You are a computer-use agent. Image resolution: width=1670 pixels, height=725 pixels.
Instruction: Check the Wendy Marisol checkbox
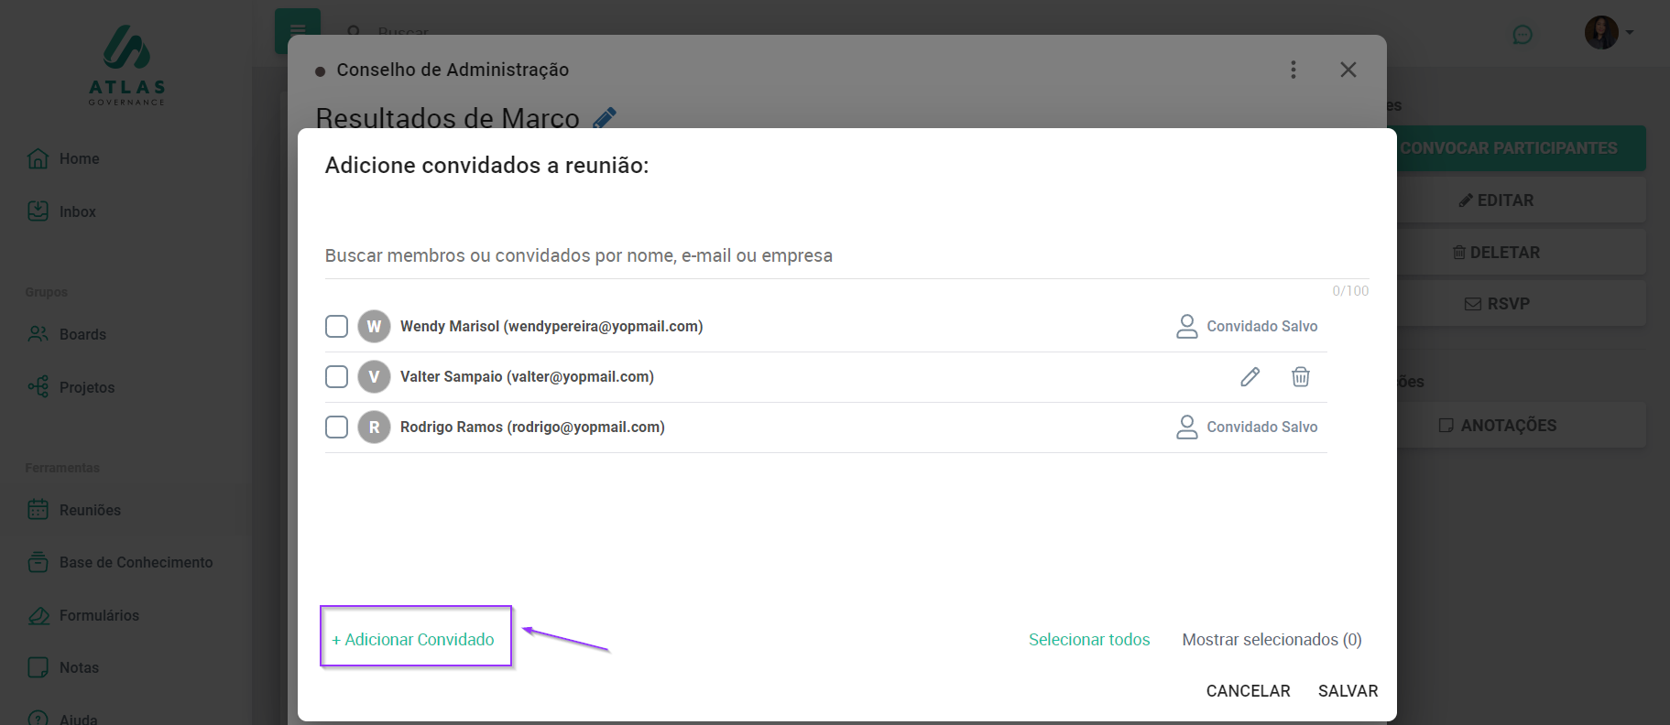tap(336, 327)
